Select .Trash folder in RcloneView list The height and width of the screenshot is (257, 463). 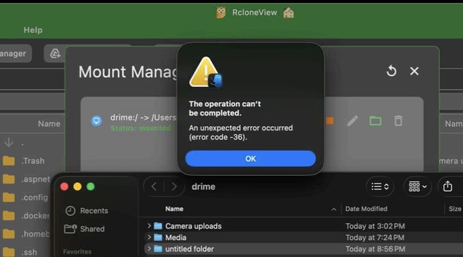(x=32, y=160)
